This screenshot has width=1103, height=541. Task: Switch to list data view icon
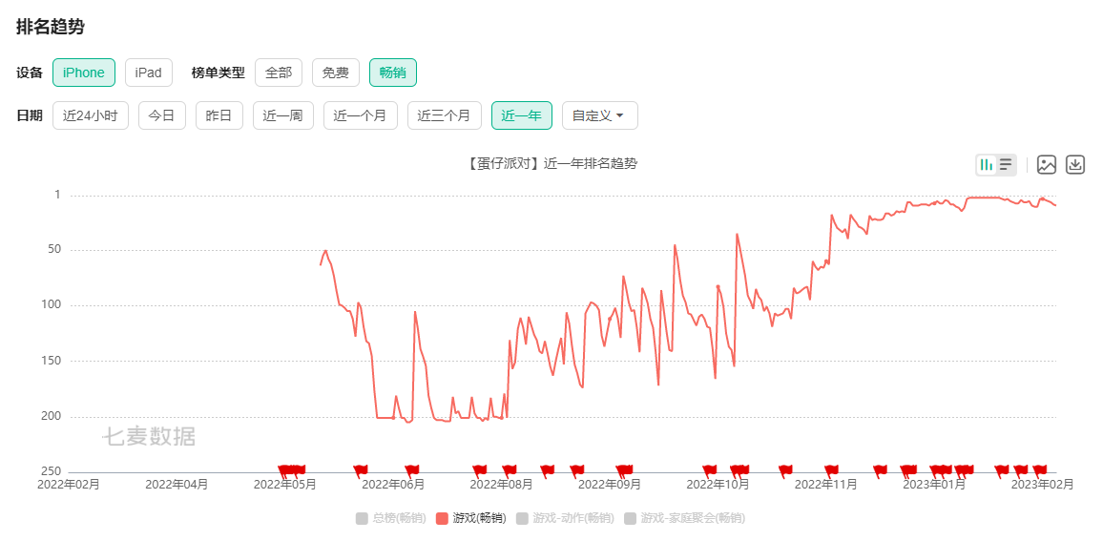(x=1006, y=165)
